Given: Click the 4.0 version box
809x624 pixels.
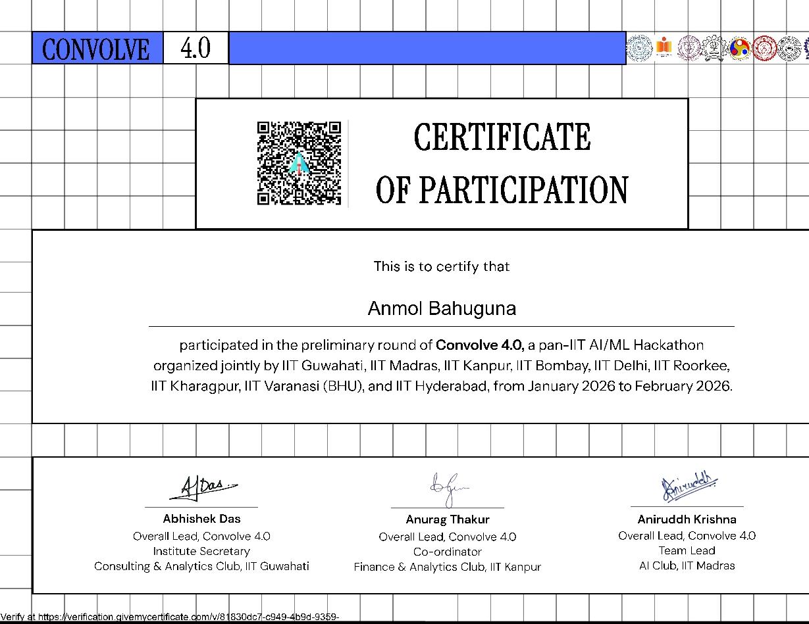Looking at the screenshot, I should (x=196, y=47).
